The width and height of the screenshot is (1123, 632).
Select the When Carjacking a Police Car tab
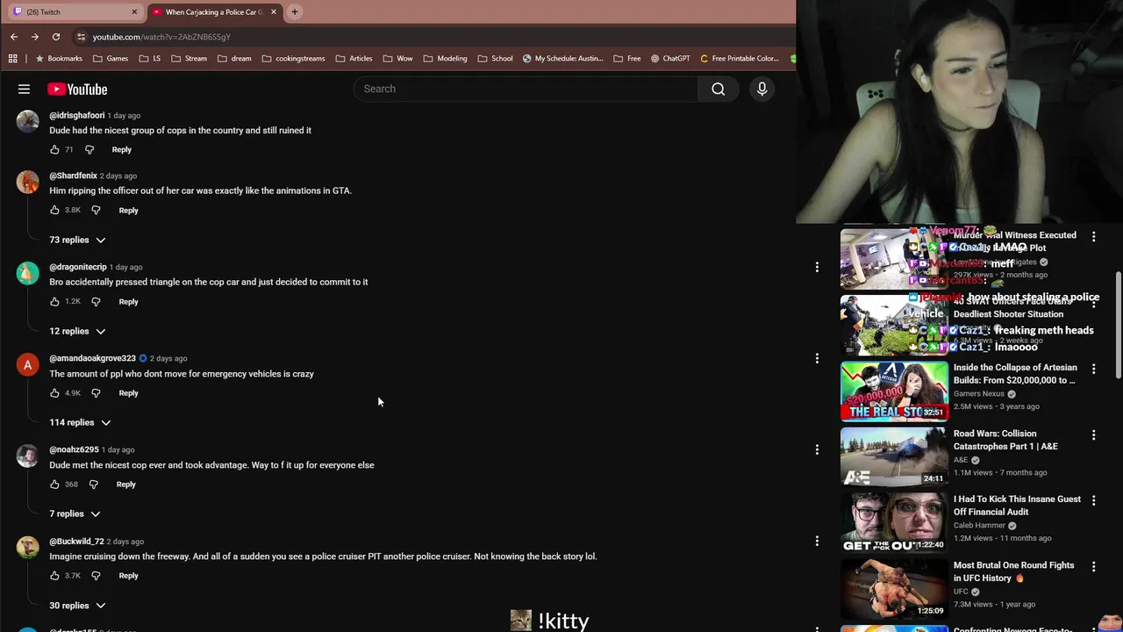(214, 11)
